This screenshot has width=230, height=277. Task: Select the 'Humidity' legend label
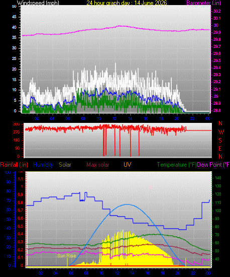click(43, 165)
